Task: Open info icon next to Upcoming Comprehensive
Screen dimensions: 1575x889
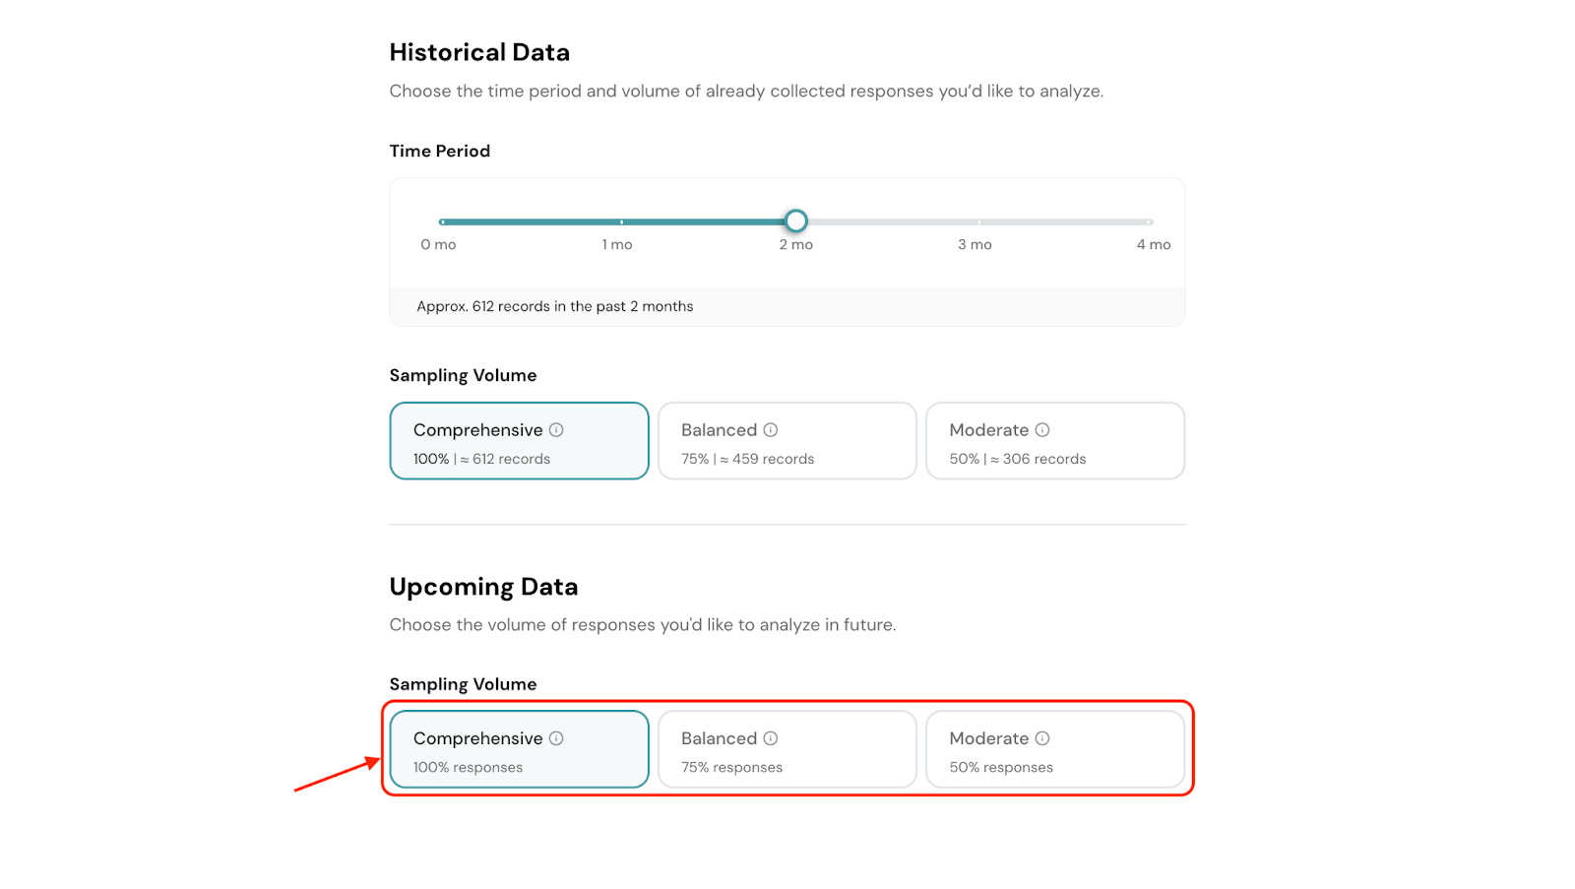Action: pos(556,738)
